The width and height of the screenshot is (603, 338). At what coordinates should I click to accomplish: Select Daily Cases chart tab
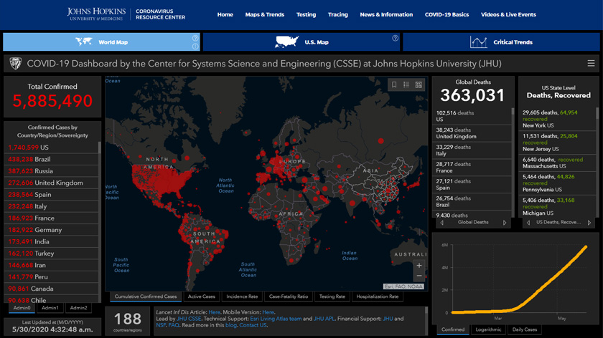(x=525, y=329)
